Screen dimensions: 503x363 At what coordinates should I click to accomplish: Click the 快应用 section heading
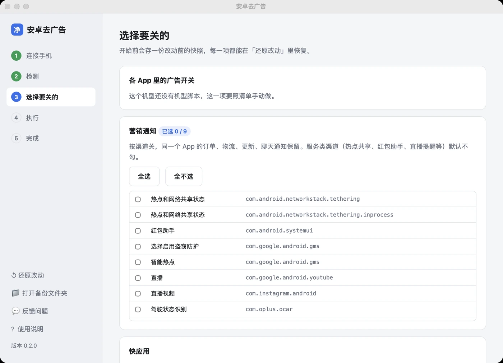(x=139, y=351)
